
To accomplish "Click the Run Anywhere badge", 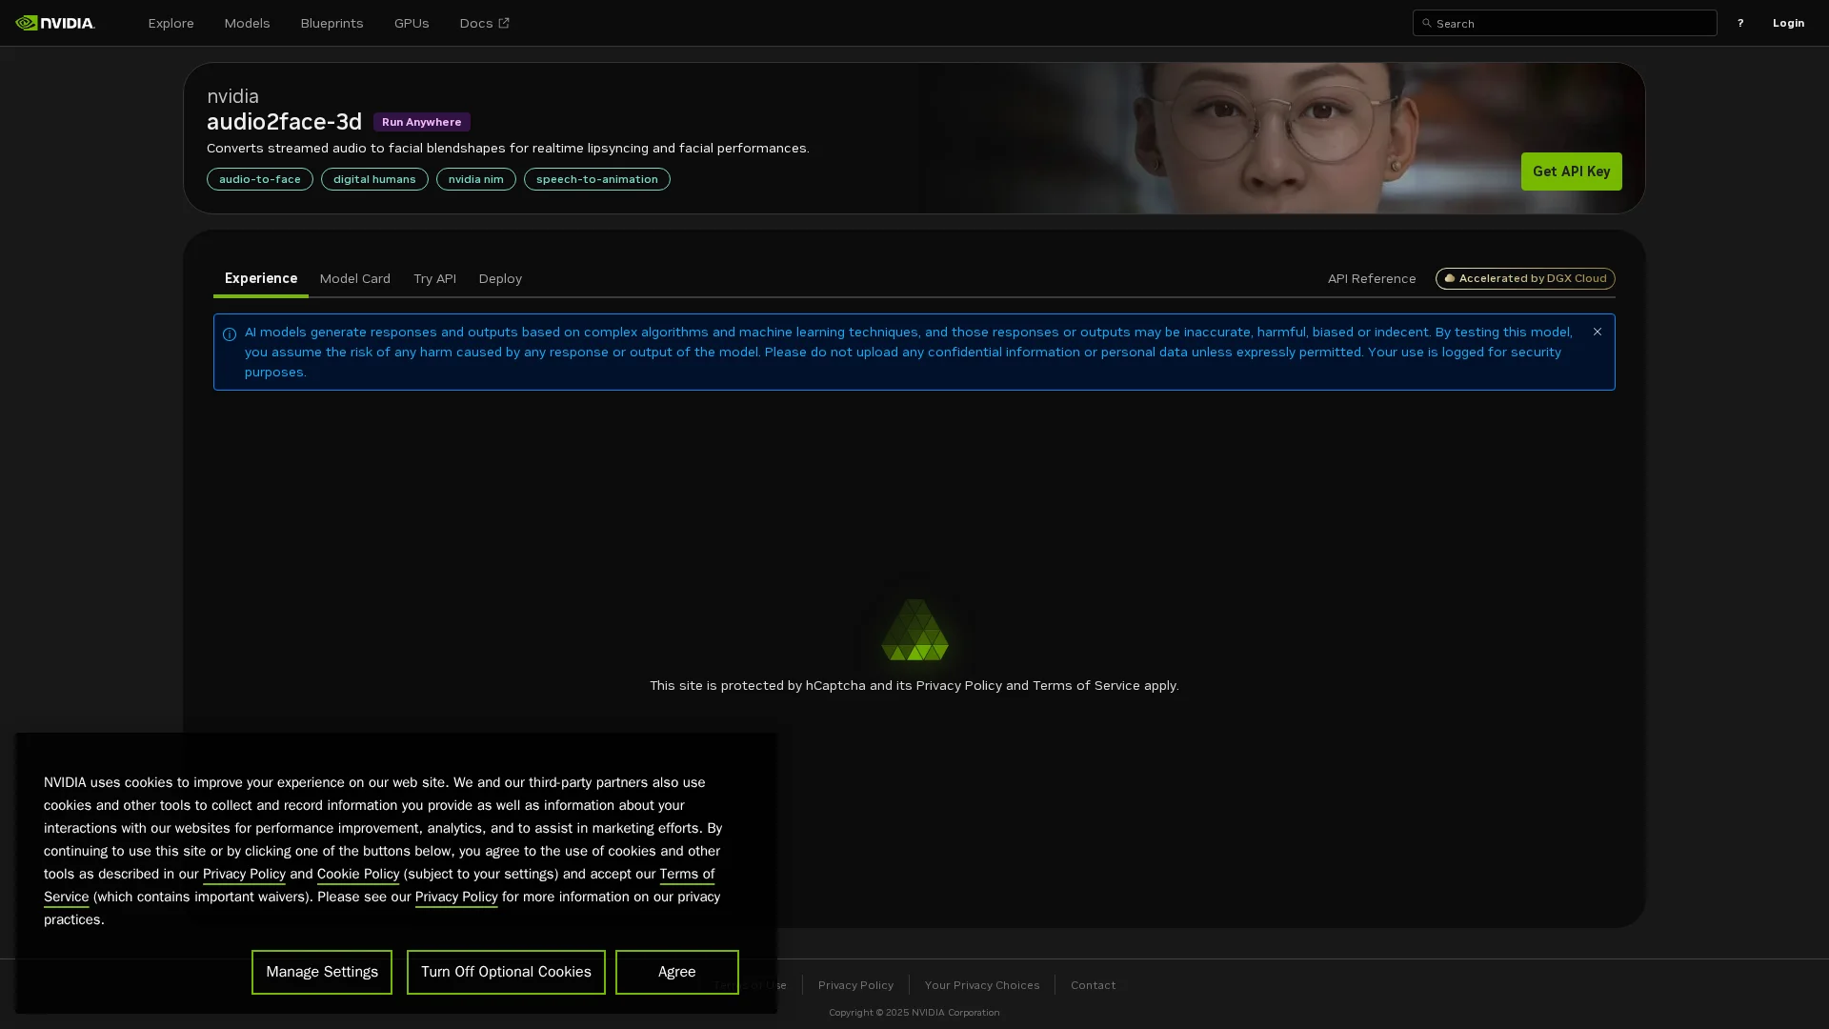I will click(421, 122).
